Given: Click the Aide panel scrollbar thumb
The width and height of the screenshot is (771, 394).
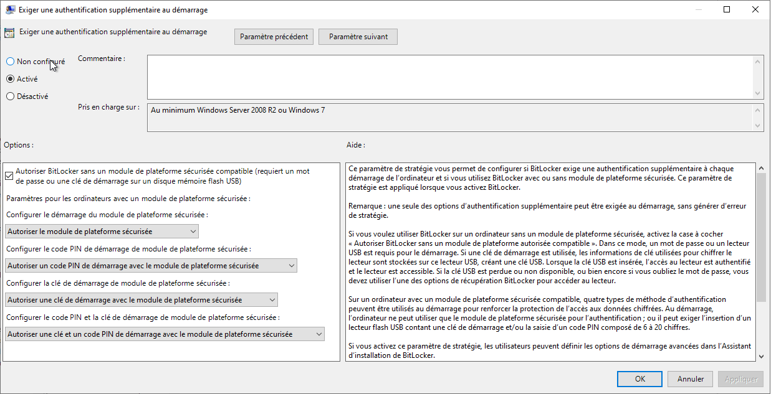Looking at the screenshot, I should (760, 237).
